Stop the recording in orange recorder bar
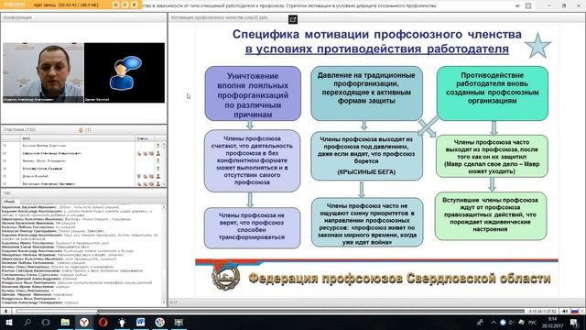586x330 pixels. (x=134, y=5)
